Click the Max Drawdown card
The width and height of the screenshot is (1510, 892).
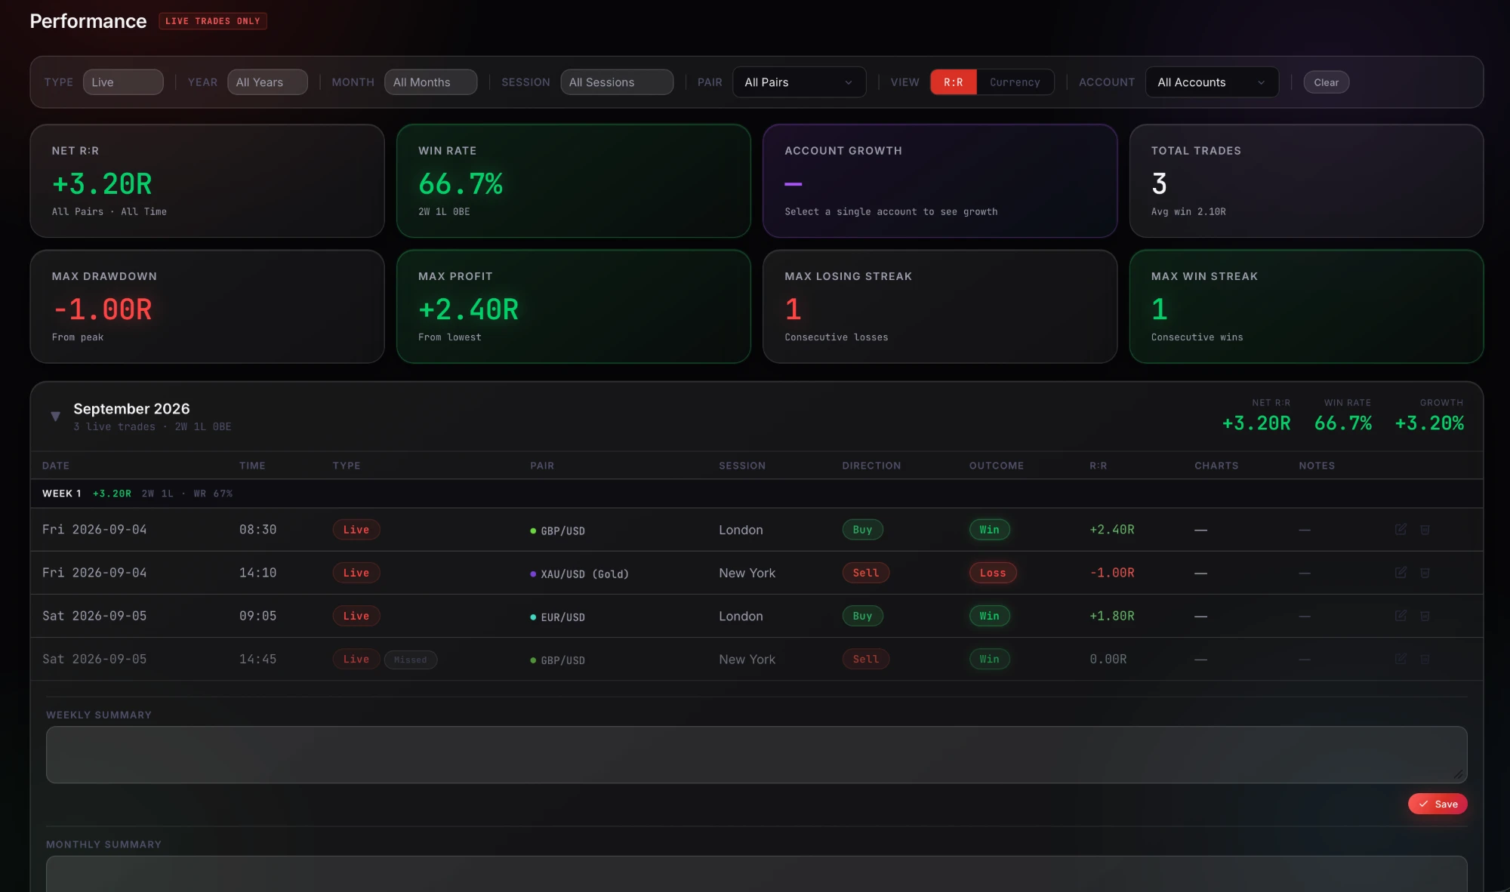tap(207, 306)
